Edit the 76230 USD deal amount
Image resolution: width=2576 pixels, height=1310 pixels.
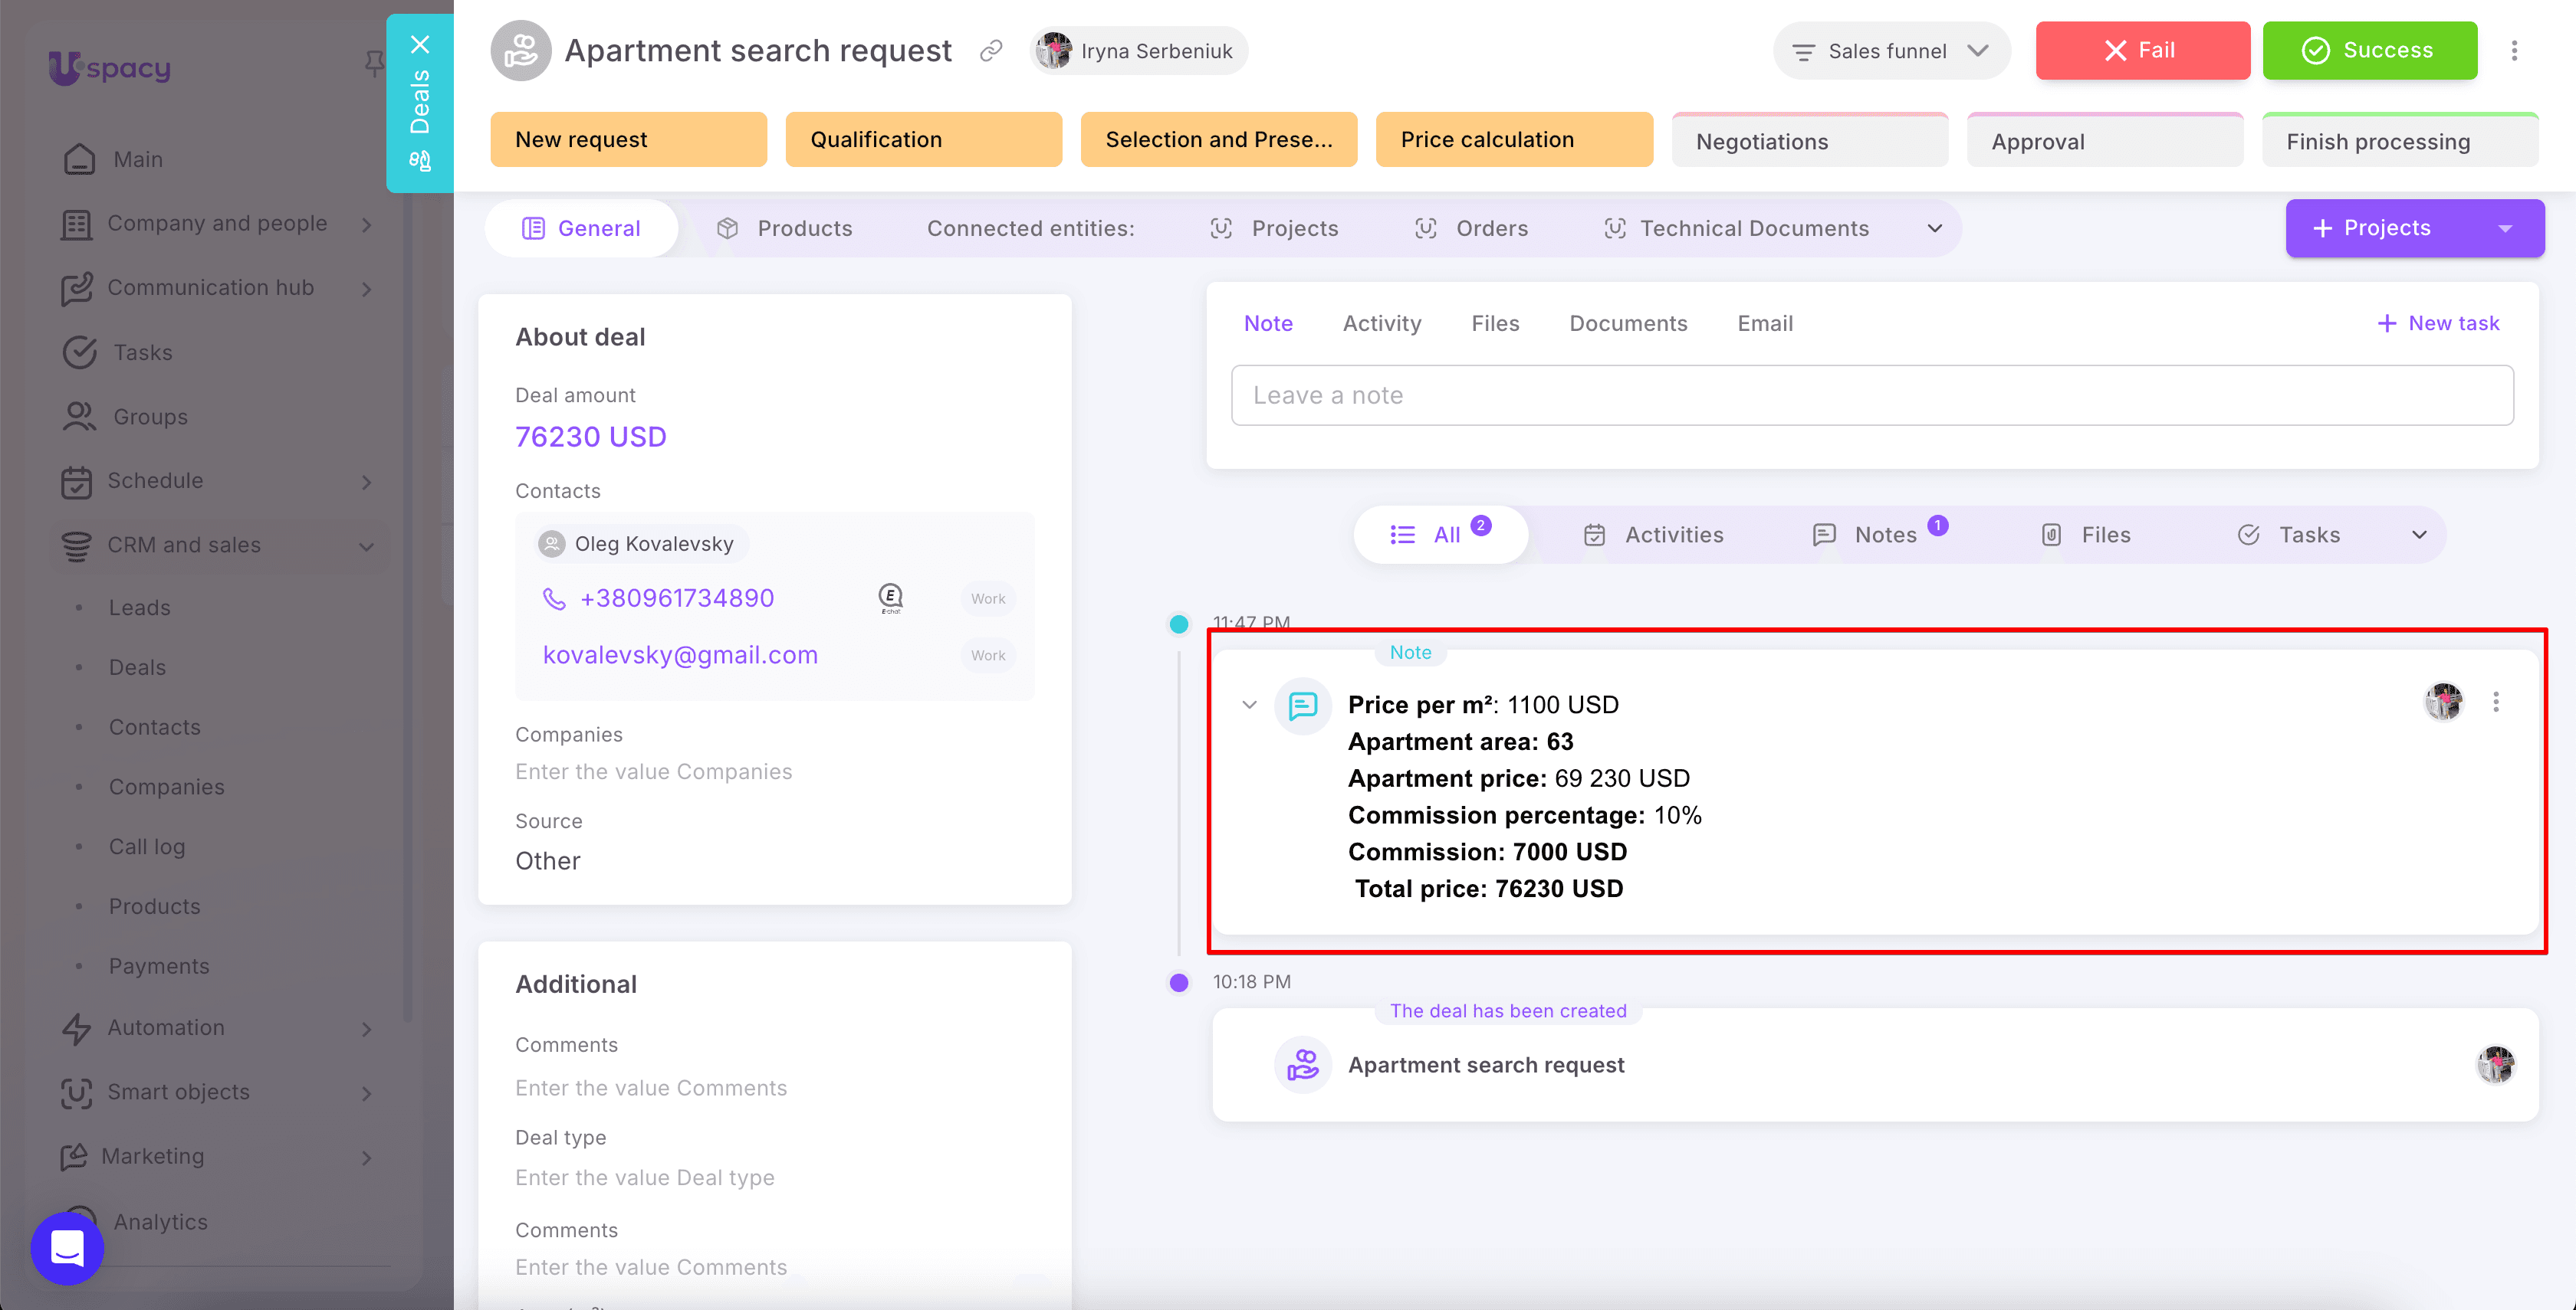click(590, 437)
